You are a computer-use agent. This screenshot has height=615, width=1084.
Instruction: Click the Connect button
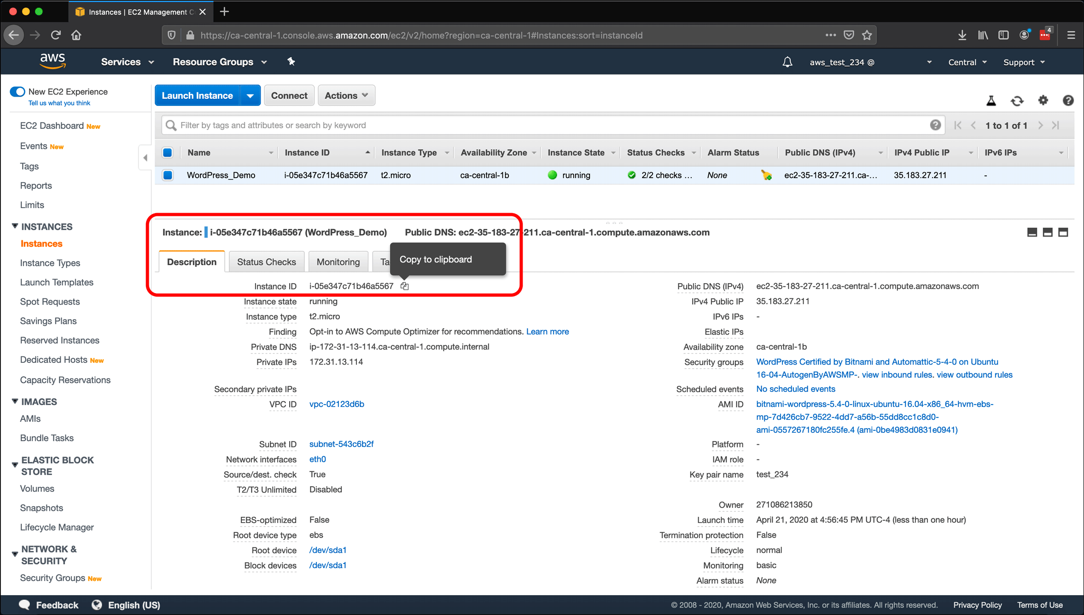tap(289, 95)
